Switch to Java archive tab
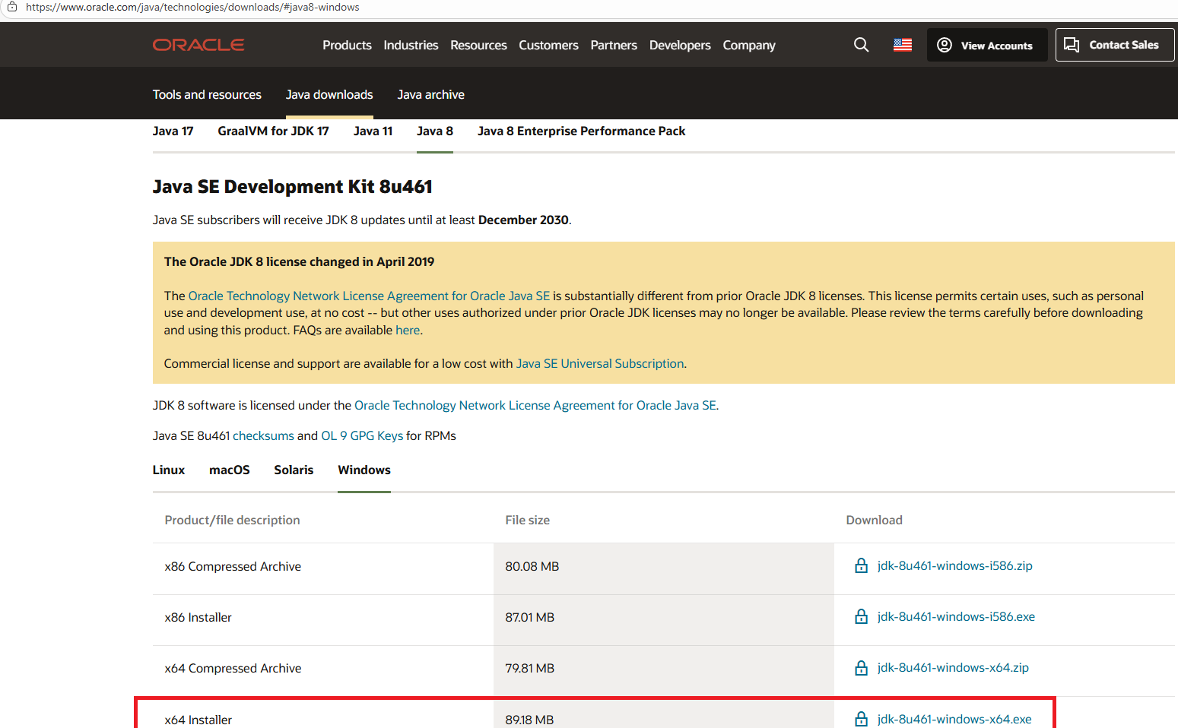 point(430,94)
